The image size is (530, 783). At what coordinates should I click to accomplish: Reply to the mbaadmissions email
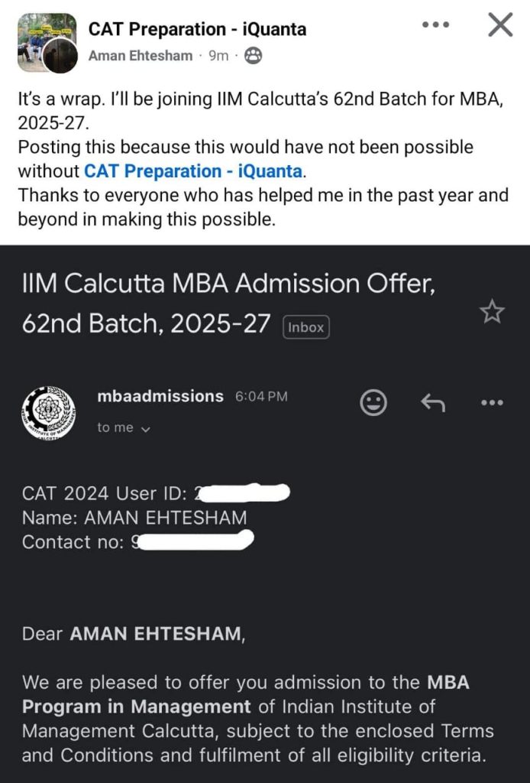[x=433, y=402]
